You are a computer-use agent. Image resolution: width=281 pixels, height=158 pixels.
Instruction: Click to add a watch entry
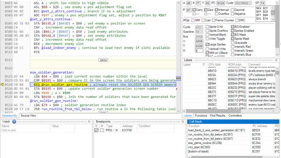click(9, 130)
